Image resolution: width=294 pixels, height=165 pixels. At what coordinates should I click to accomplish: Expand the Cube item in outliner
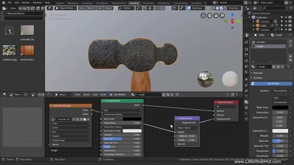(x=254, y=26)
